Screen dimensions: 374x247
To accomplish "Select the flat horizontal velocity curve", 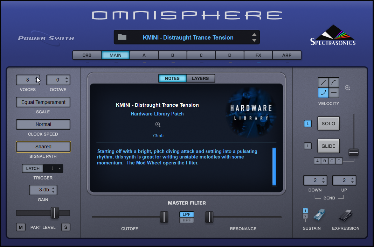I will click(334, 93).
